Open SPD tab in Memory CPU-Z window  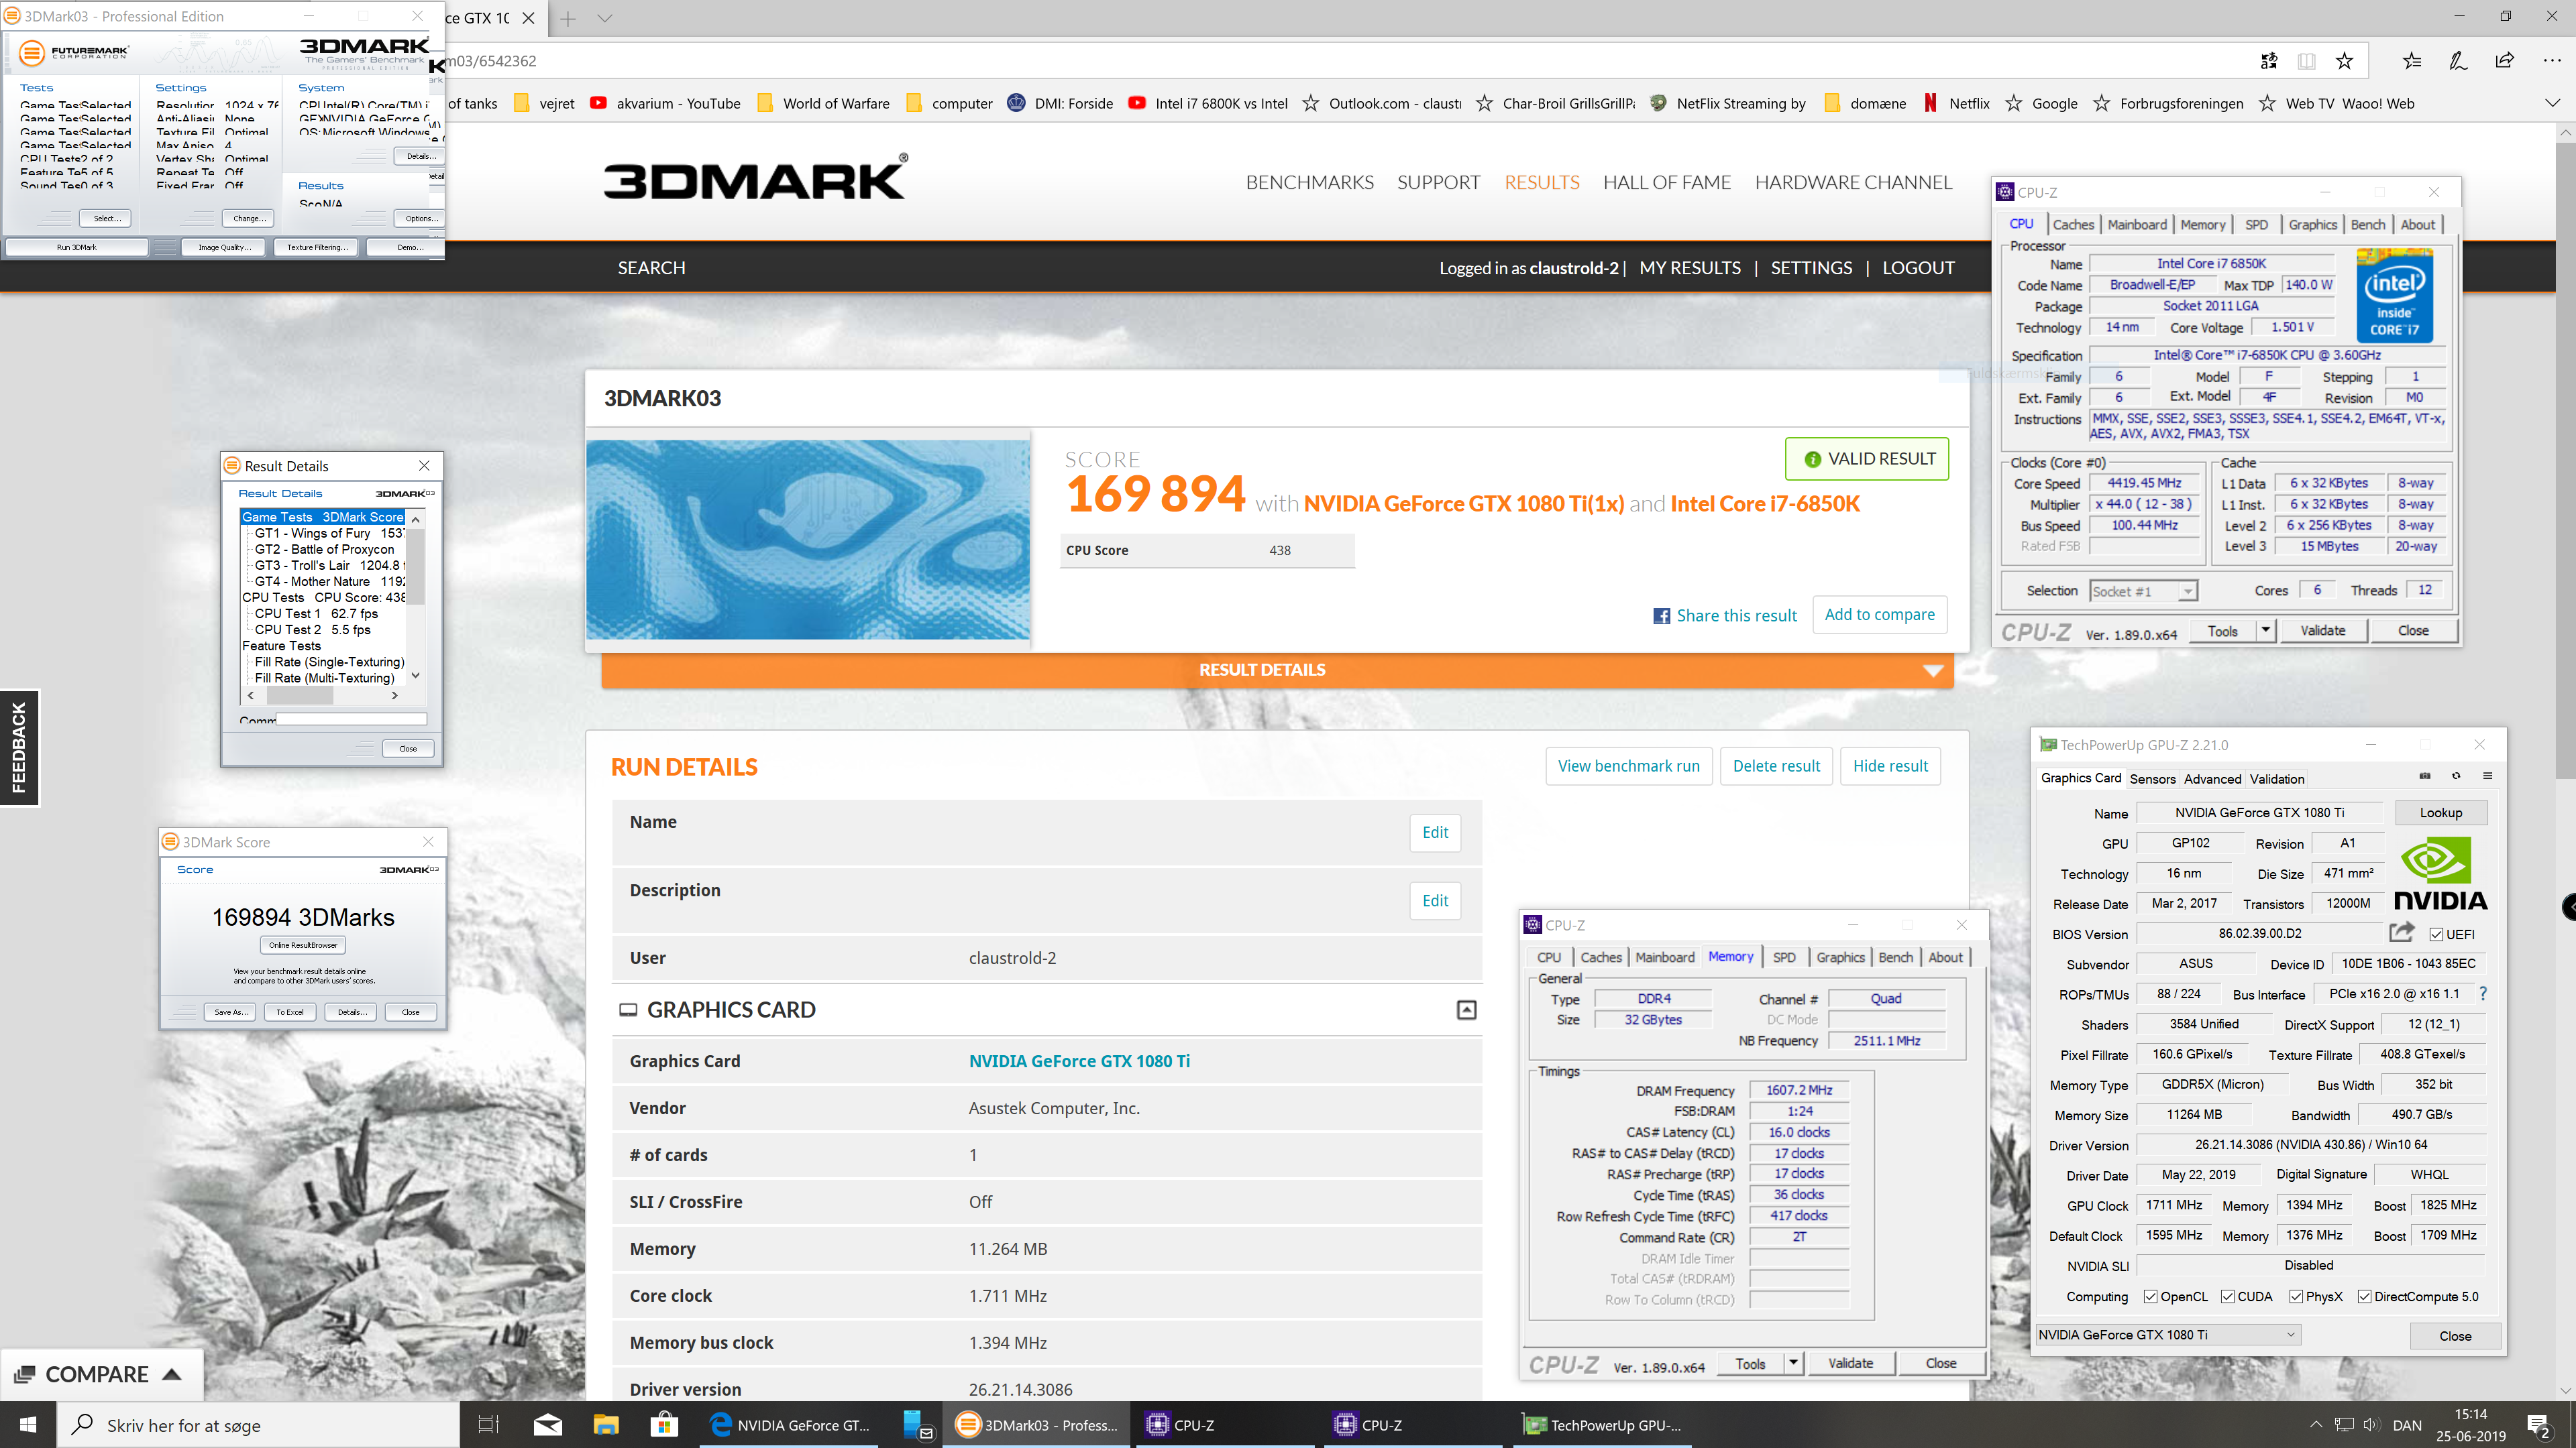pos(1784,957)
